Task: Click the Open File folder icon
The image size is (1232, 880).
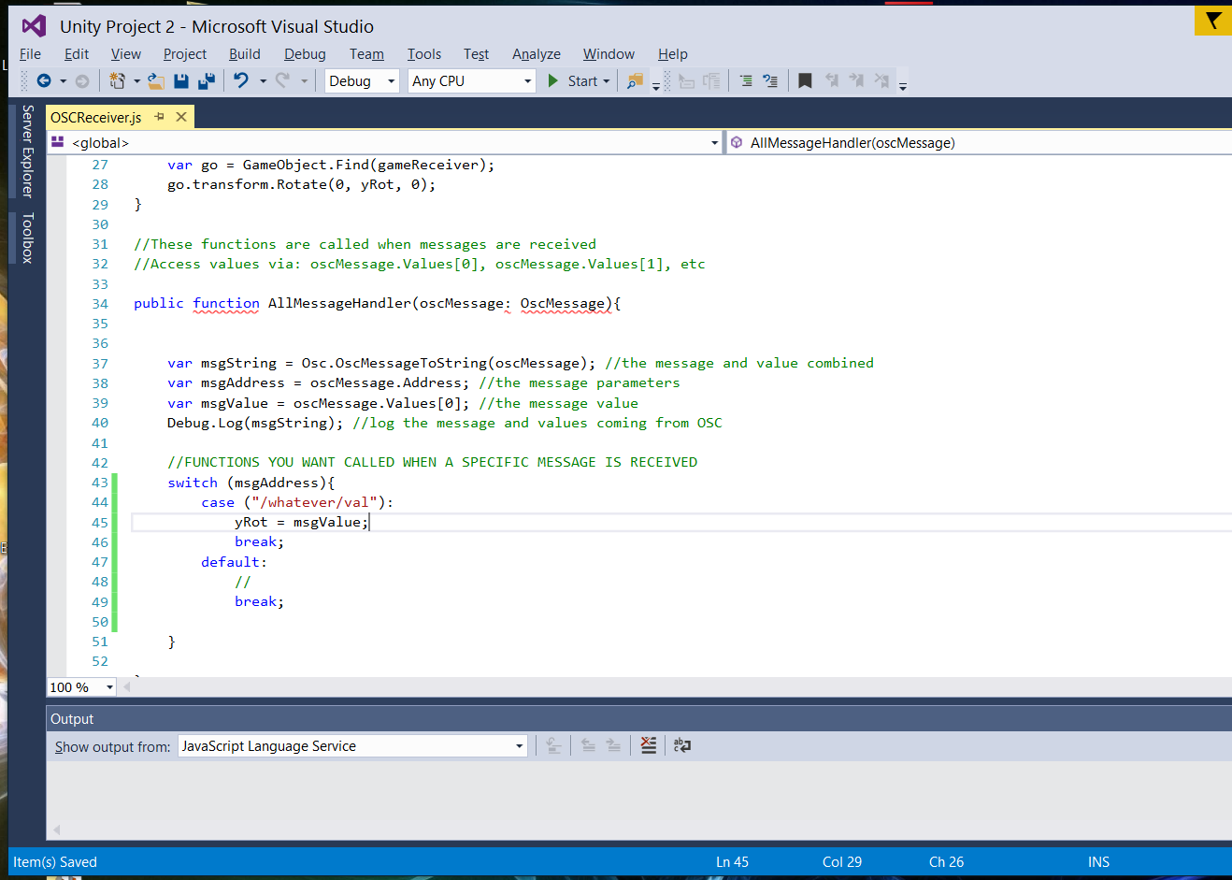Action: click(156, 81)
